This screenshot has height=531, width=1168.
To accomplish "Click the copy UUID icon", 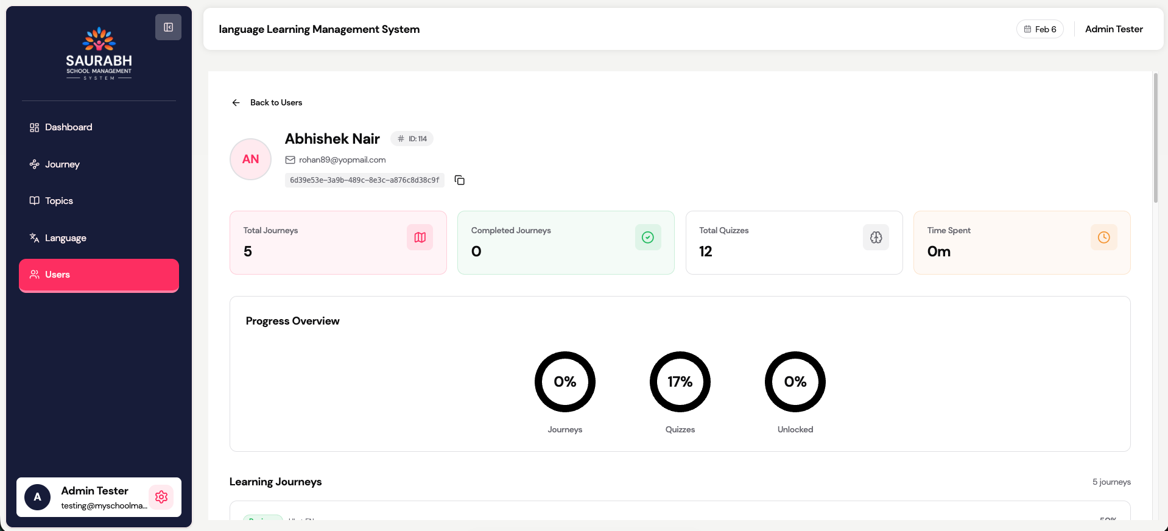I will point(460,180).
